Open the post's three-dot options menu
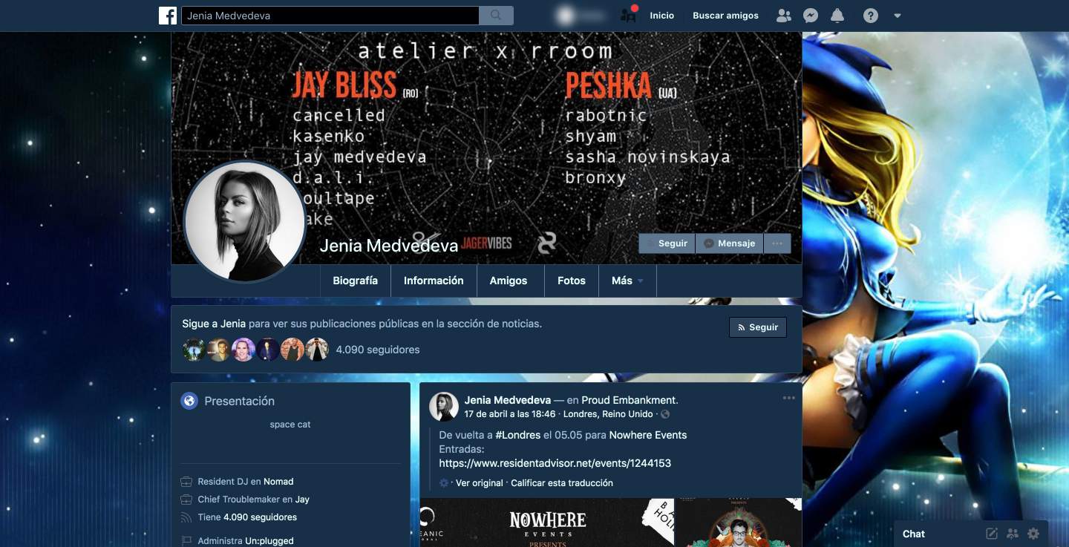Viewport: 1069px width, 547px height. (788, 398)
